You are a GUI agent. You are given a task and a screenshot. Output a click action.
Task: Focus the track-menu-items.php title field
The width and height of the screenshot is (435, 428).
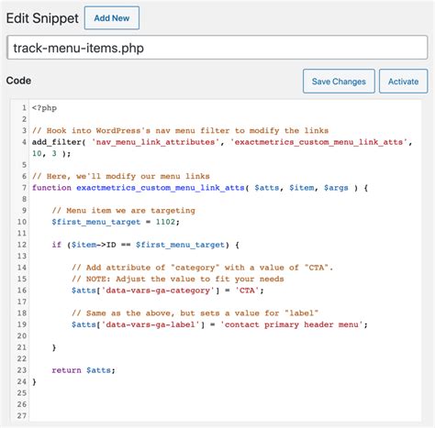[x=217, y=48]
